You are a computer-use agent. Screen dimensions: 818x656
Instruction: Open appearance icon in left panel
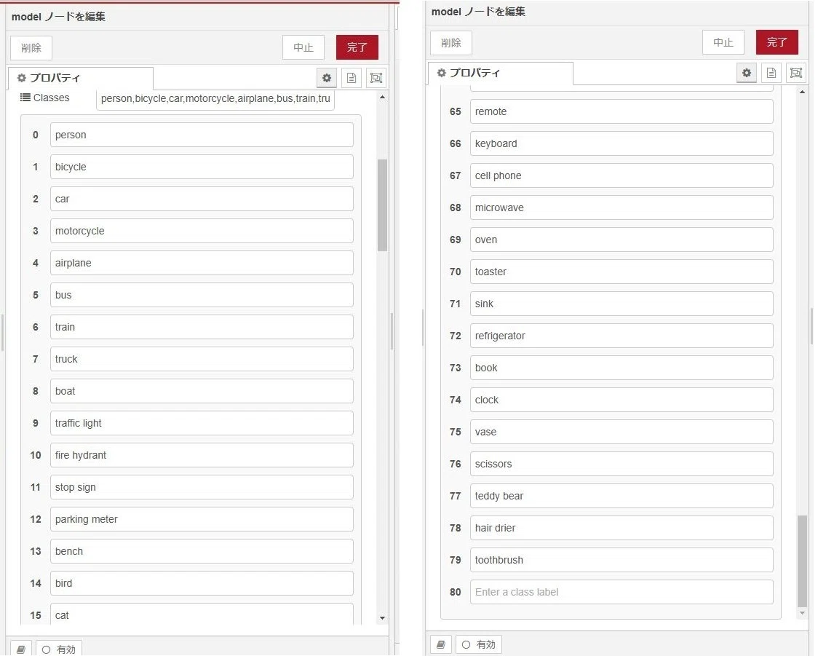click(x=376, y=78)
